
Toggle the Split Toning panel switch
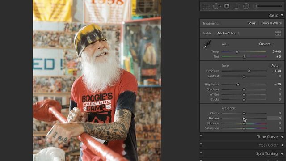point(201,152)
